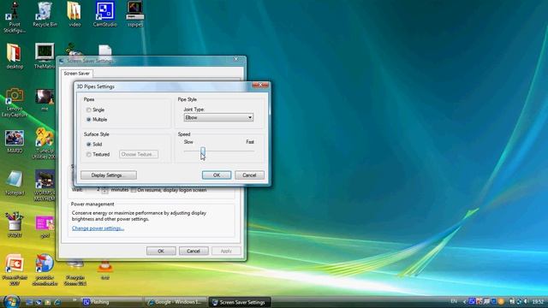The height and width of the screenshot is (308, 548).
Task: Open the Recycle Bin desktop icon
Action: (45, 15)
